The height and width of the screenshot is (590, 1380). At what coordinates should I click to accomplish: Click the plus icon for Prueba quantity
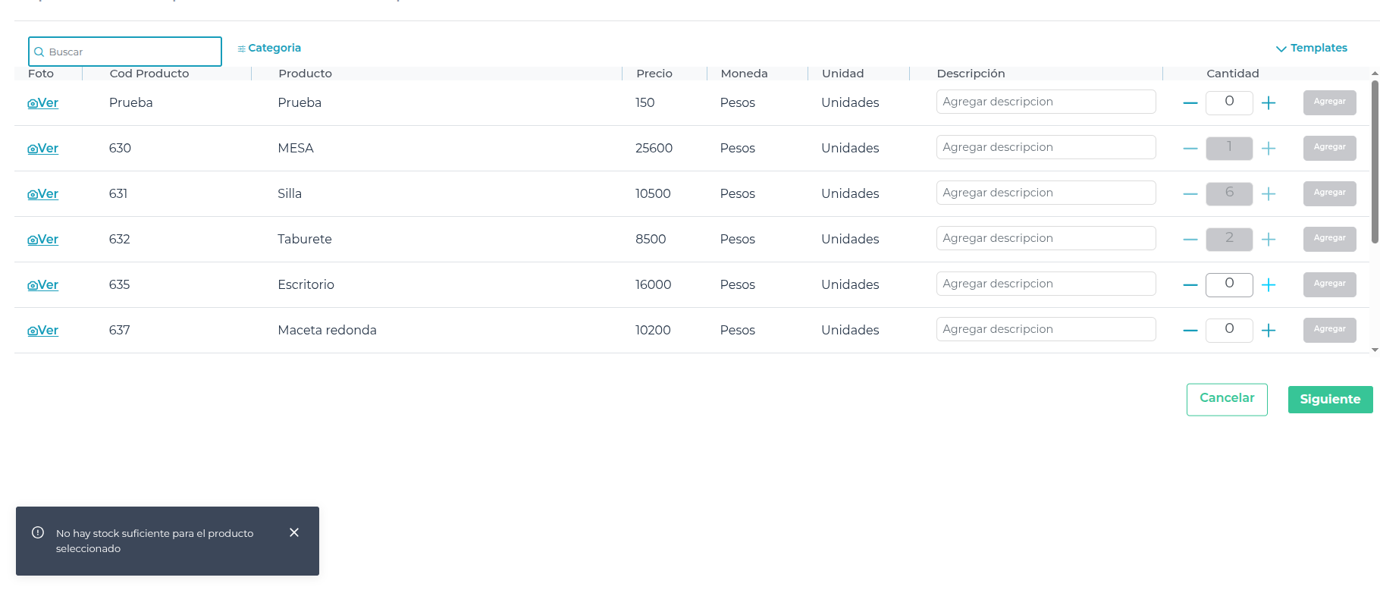pyautogui.click(x=1269, y=102)
